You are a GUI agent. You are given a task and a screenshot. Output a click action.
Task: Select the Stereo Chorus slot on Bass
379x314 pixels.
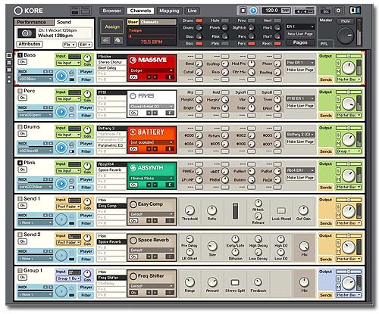[x=111, y=62]
